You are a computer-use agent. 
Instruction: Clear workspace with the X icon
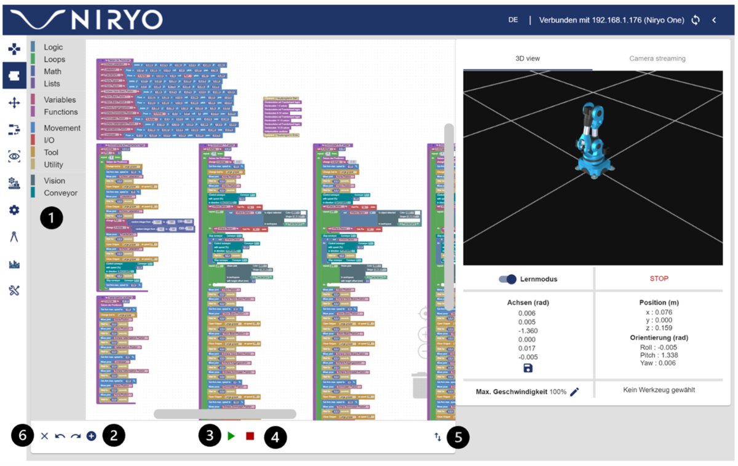click(x=44, y=436)
